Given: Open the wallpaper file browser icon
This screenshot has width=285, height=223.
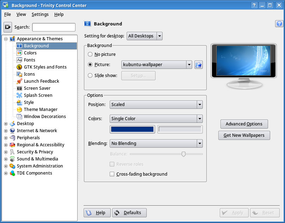Looking at the screenshot, I should pos(198,65).
